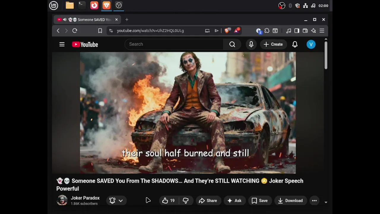Click the Ask button
The height and width of the screenshot is (214, 380).
235,201
